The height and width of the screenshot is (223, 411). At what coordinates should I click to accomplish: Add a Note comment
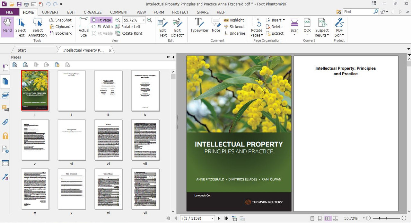pyautogui.click(x=216, y=25)
